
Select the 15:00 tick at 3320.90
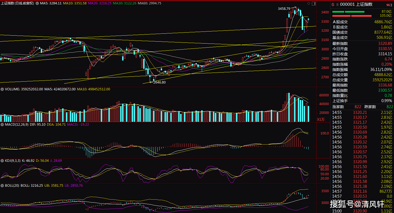tap(362, 211)
